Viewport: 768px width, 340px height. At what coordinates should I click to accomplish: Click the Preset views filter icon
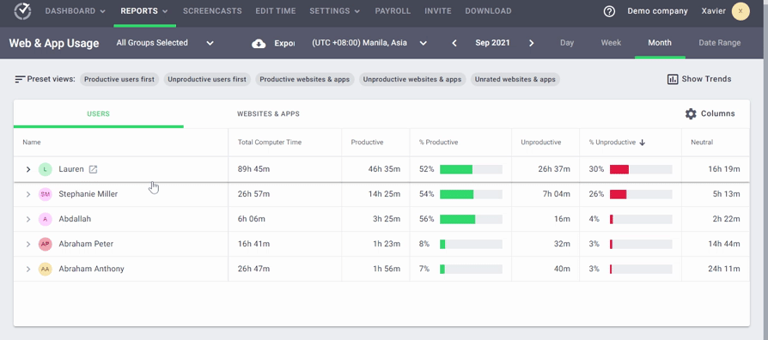click(20, 79)
